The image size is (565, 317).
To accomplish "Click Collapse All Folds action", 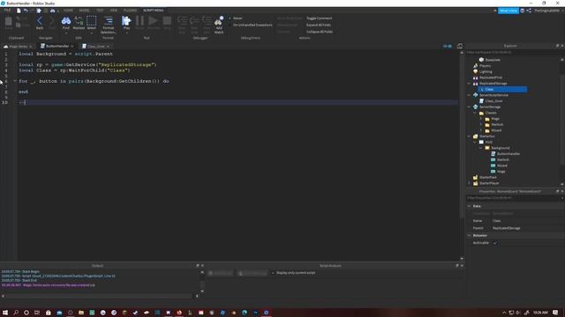I will point(320,32).
